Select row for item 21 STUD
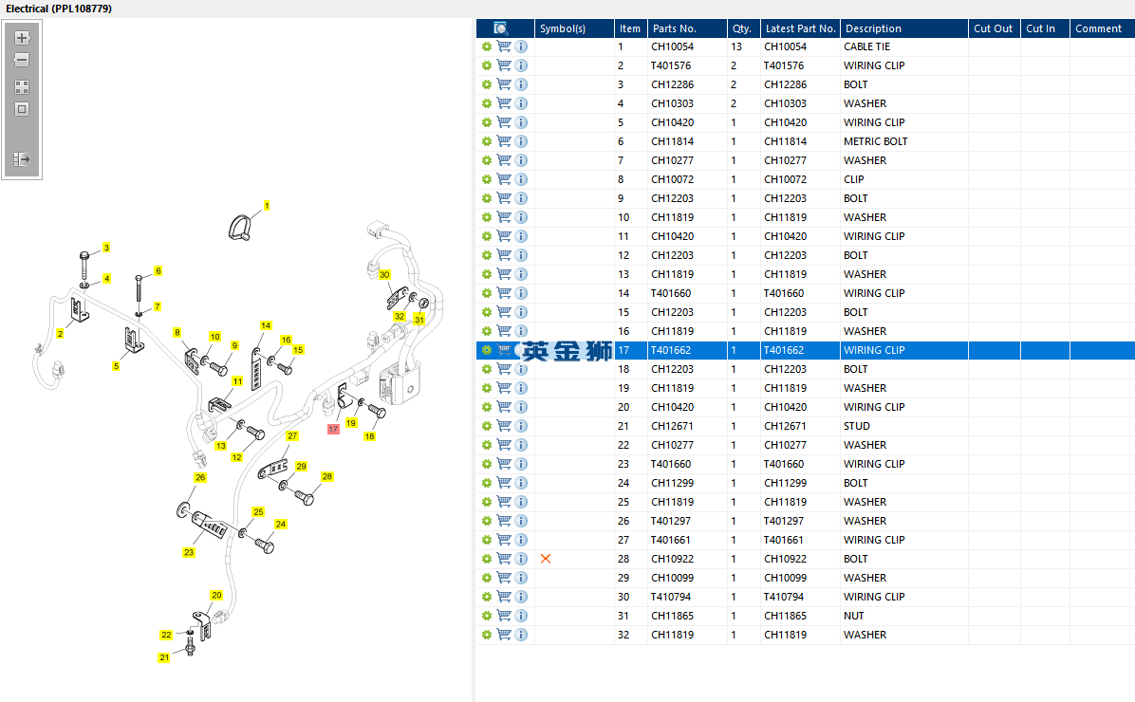1135x702 pixels. coord(805,426)
